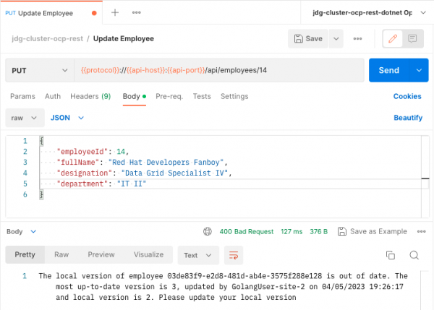Open more actions next to Save
Screen dimensions: 434x310
[357, 38]
